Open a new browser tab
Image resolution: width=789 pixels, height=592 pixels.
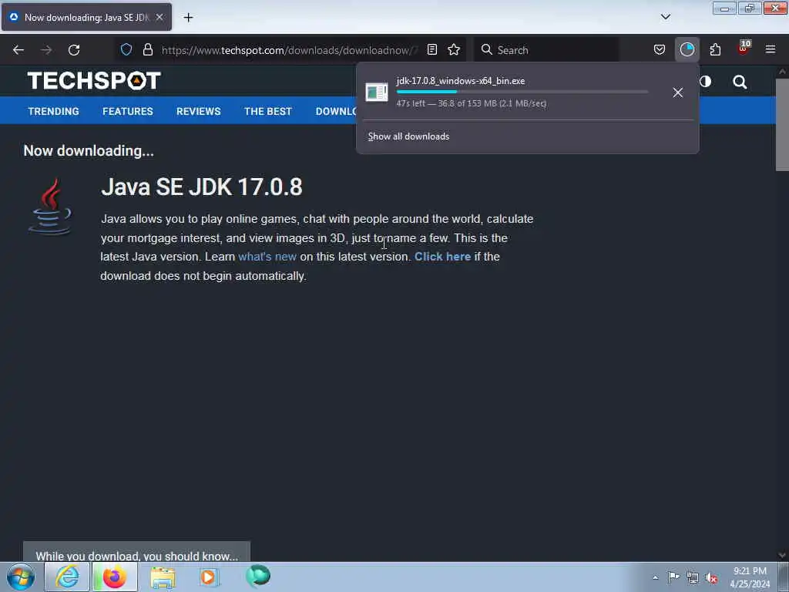pos(188,18)
